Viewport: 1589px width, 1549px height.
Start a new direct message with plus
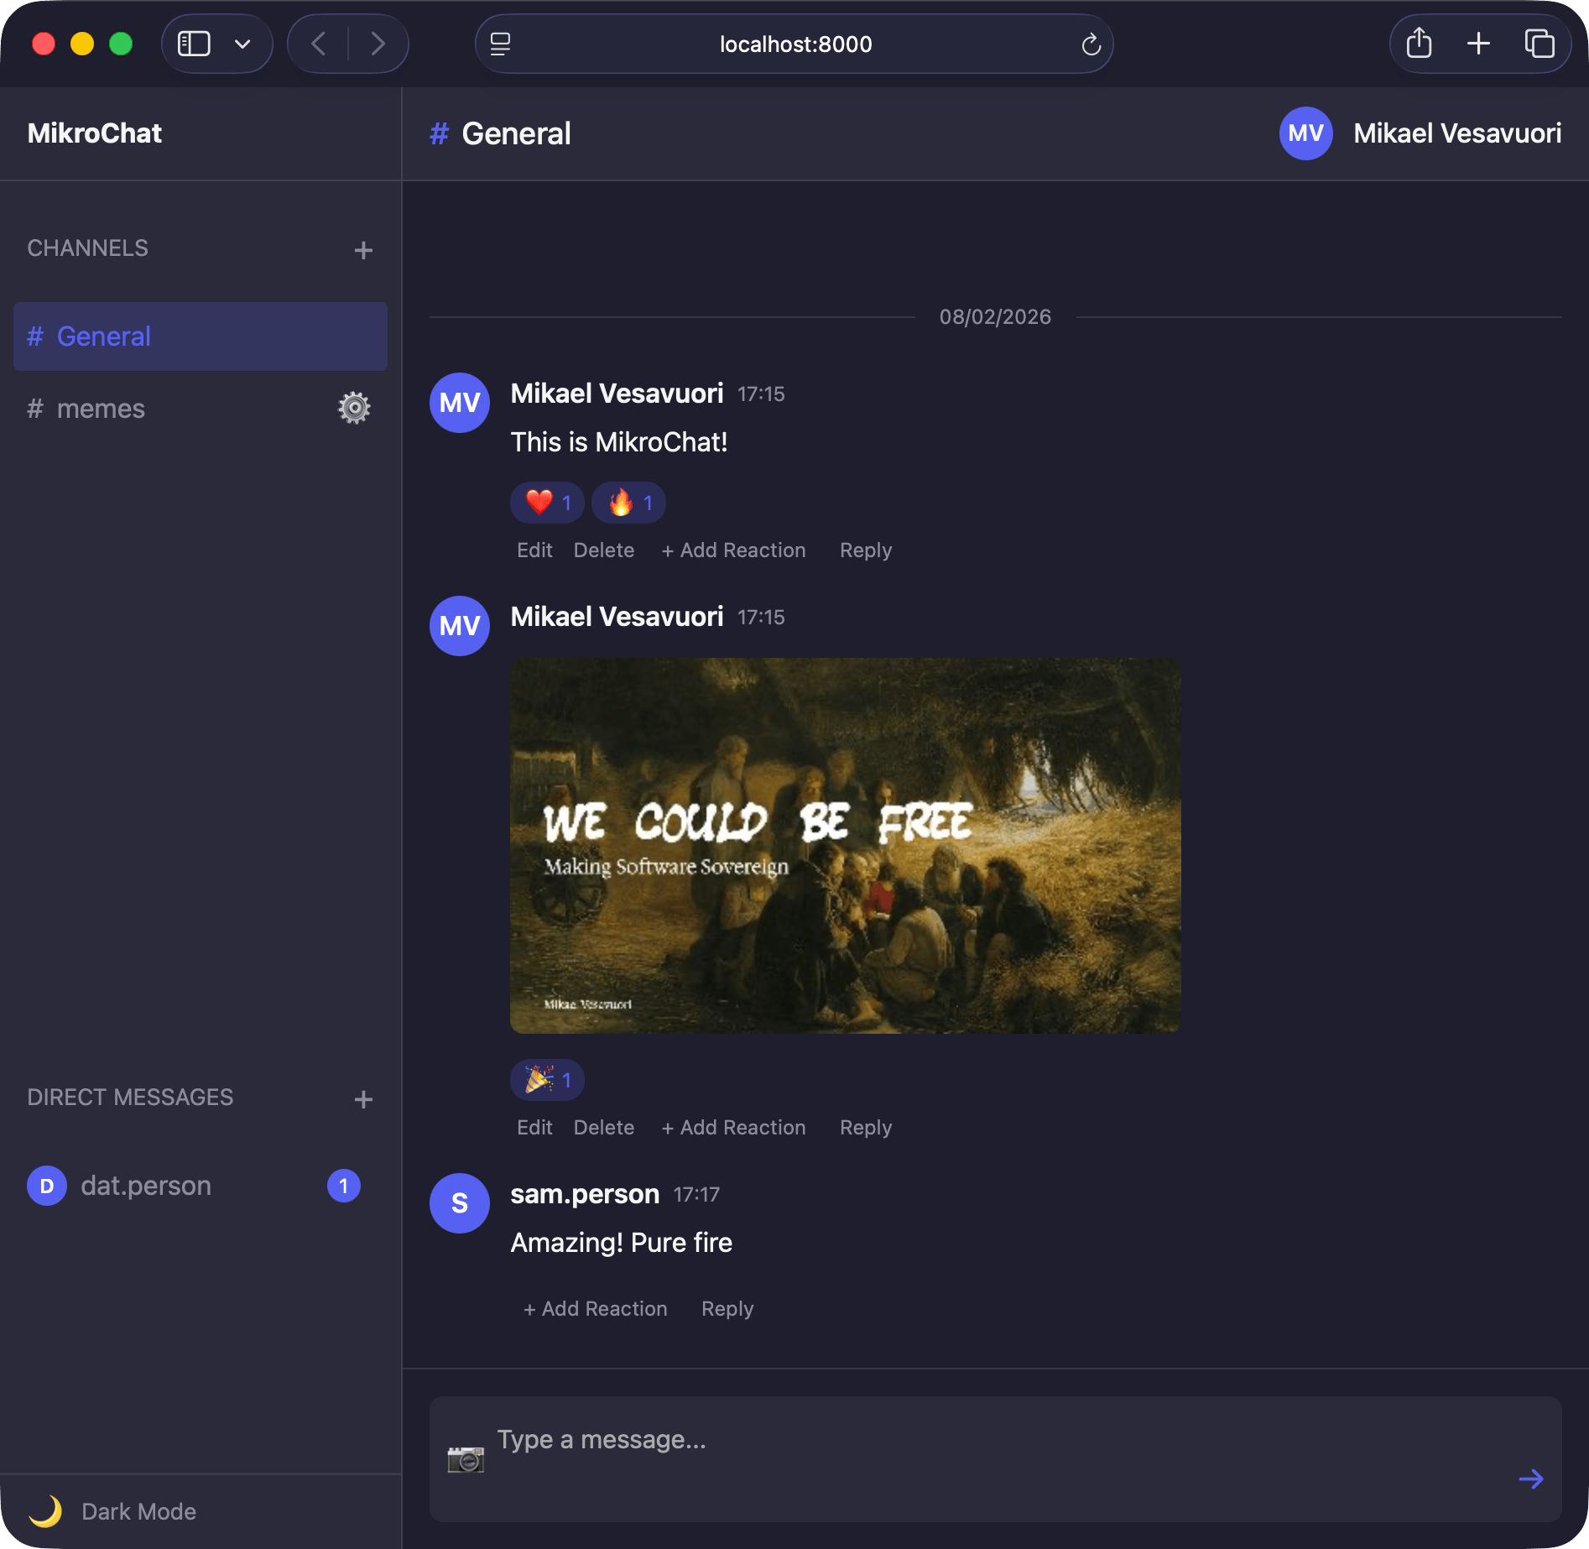[362, 1099]
